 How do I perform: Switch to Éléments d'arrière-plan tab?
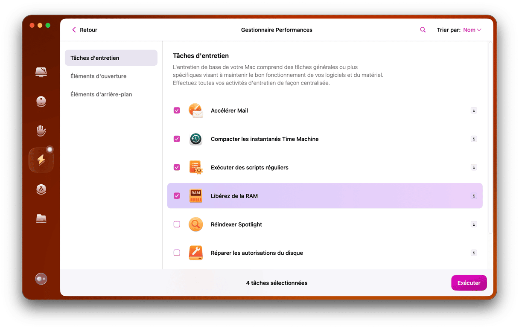tap(101, 94)
